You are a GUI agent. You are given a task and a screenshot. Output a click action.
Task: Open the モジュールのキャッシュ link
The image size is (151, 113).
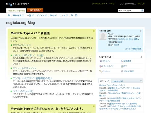click(24, 68)
